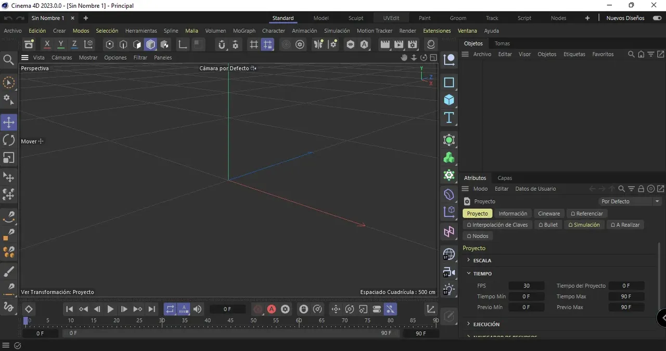
Task: Open the Mostrar viewport menu
Action: pos(88,58)
